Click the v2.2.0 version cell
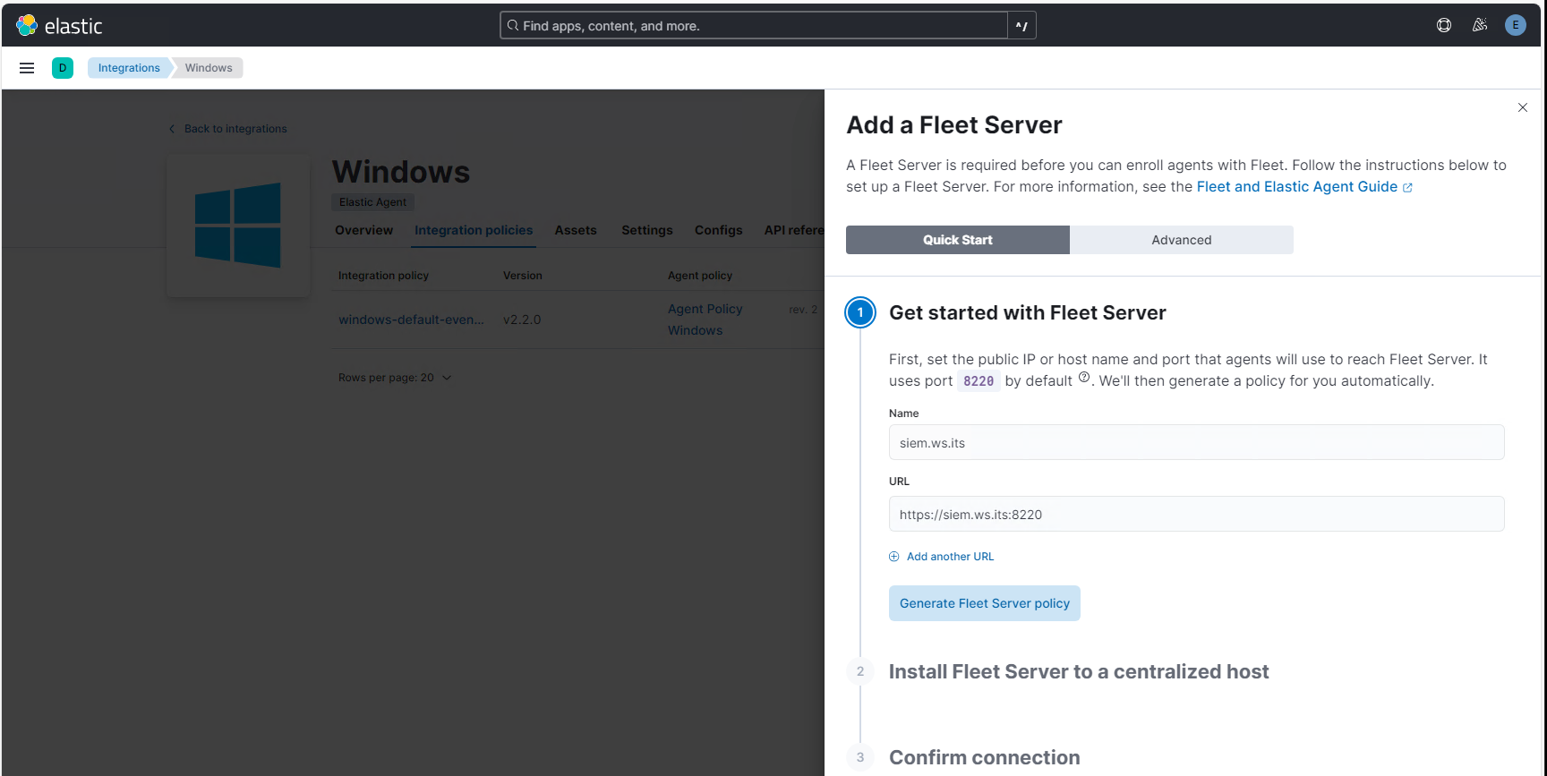 point(522,320)
